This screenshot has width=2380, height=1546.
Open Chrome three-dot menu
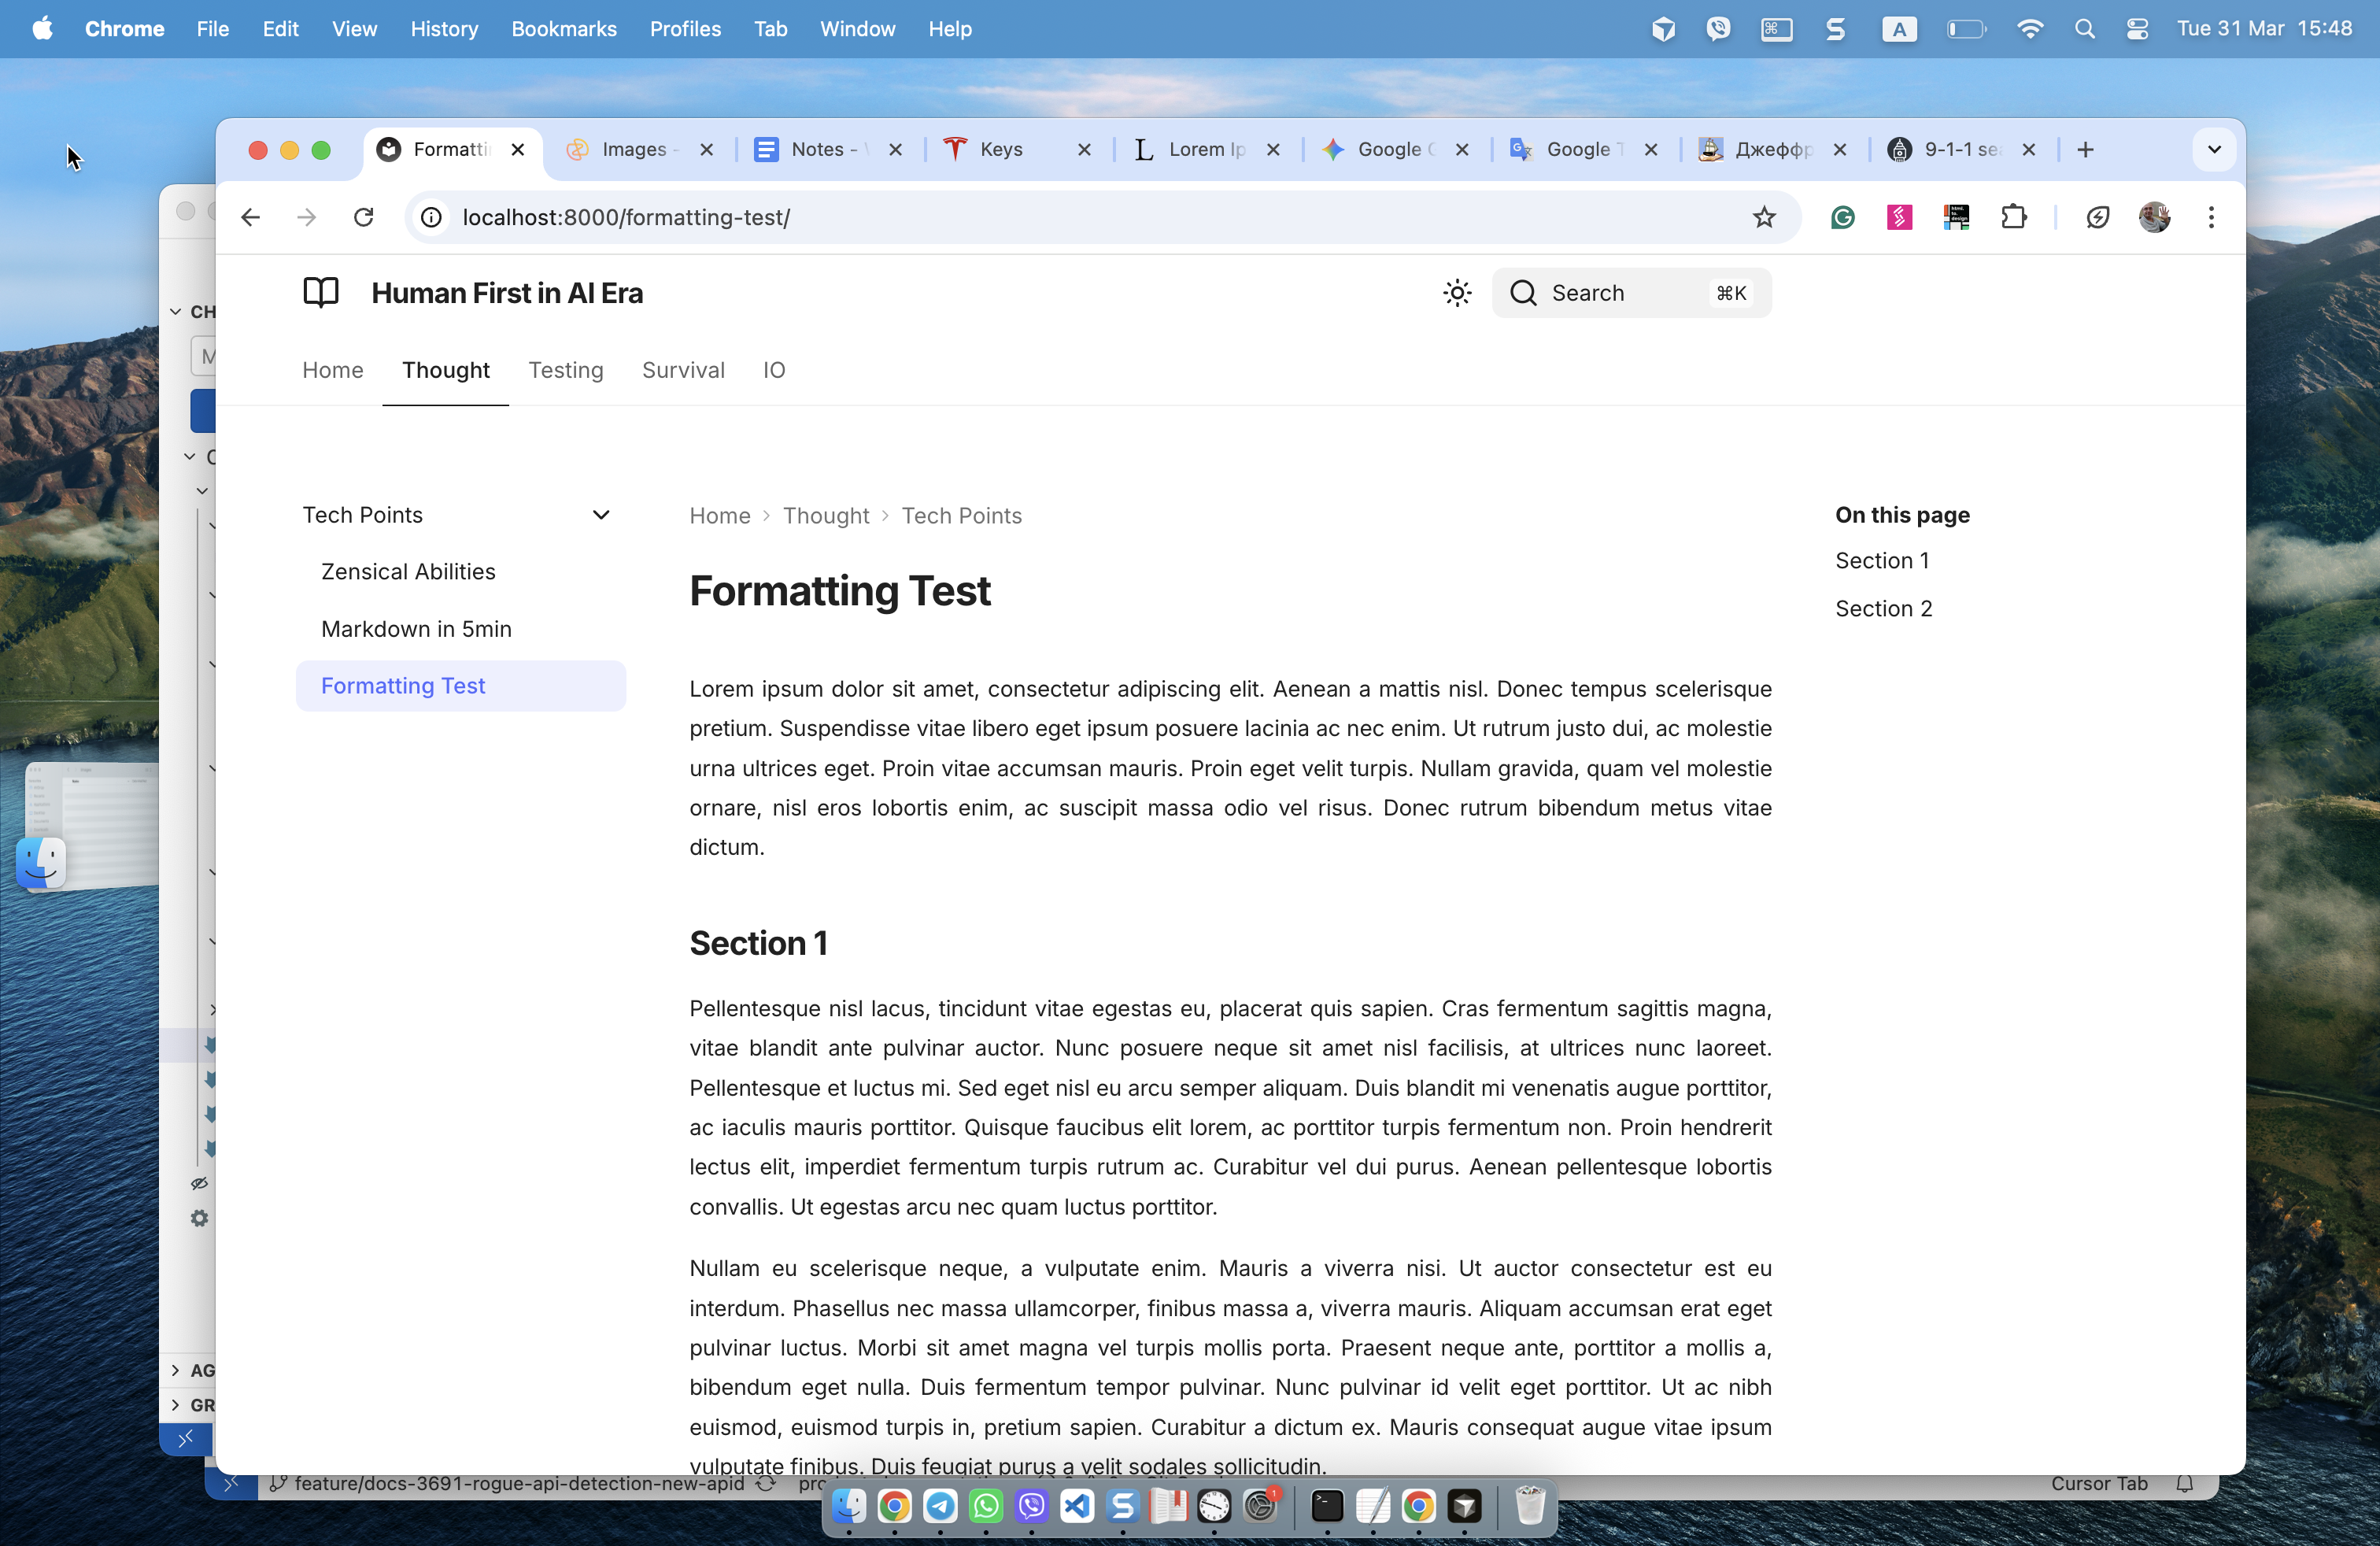(2211, 217)
